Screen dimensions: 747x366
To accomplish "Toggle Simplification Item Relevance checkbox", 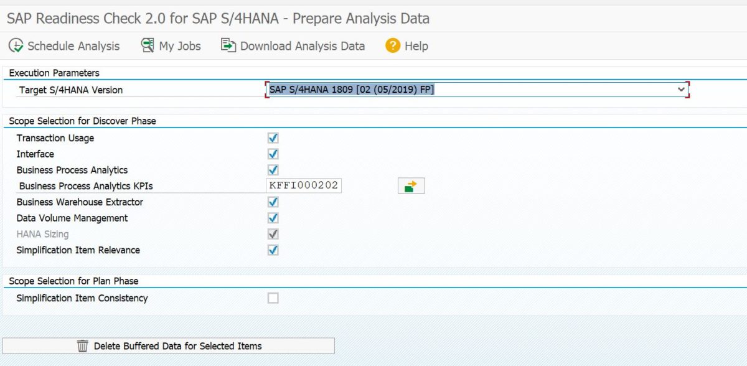I will 271,250.
